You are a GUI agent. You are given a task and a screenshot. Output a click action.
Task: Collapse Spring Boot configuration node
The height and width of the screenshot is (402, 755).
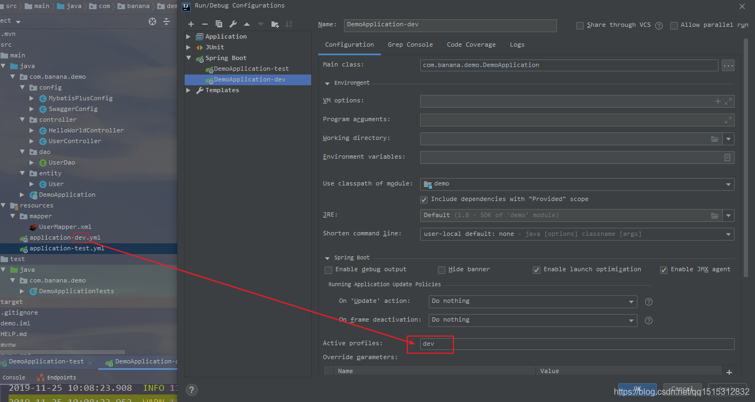(188, 58)
